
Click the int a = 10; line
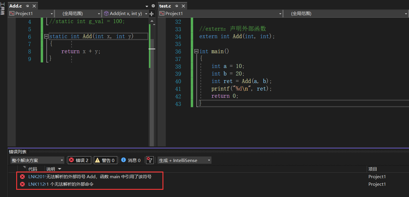[x=228, y=66]
